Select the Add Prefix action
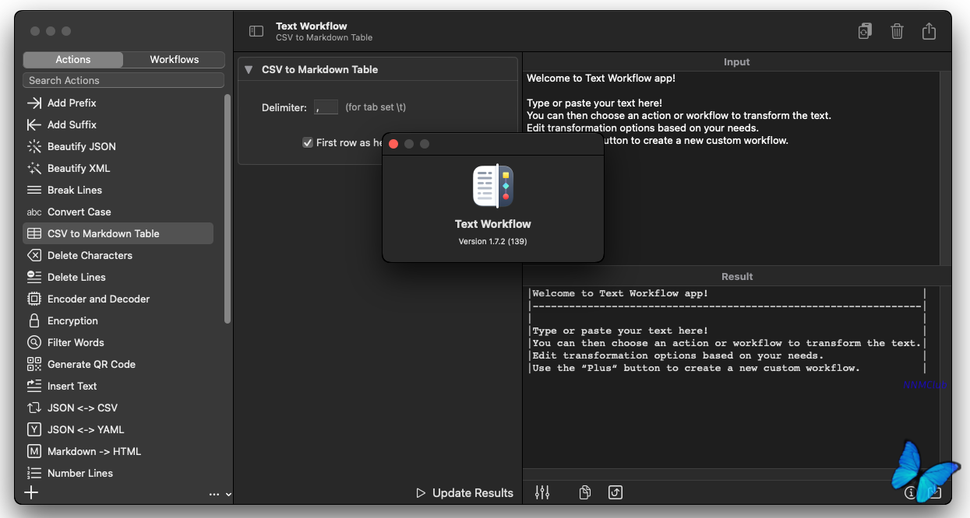Image resolution: width=970 pixels, height=518 pixels. click(118, 103)
